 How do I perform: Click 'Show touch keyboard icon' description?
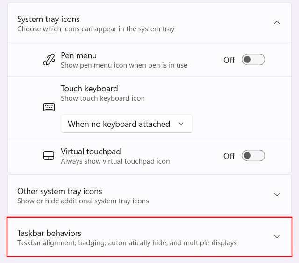(103, 98)
